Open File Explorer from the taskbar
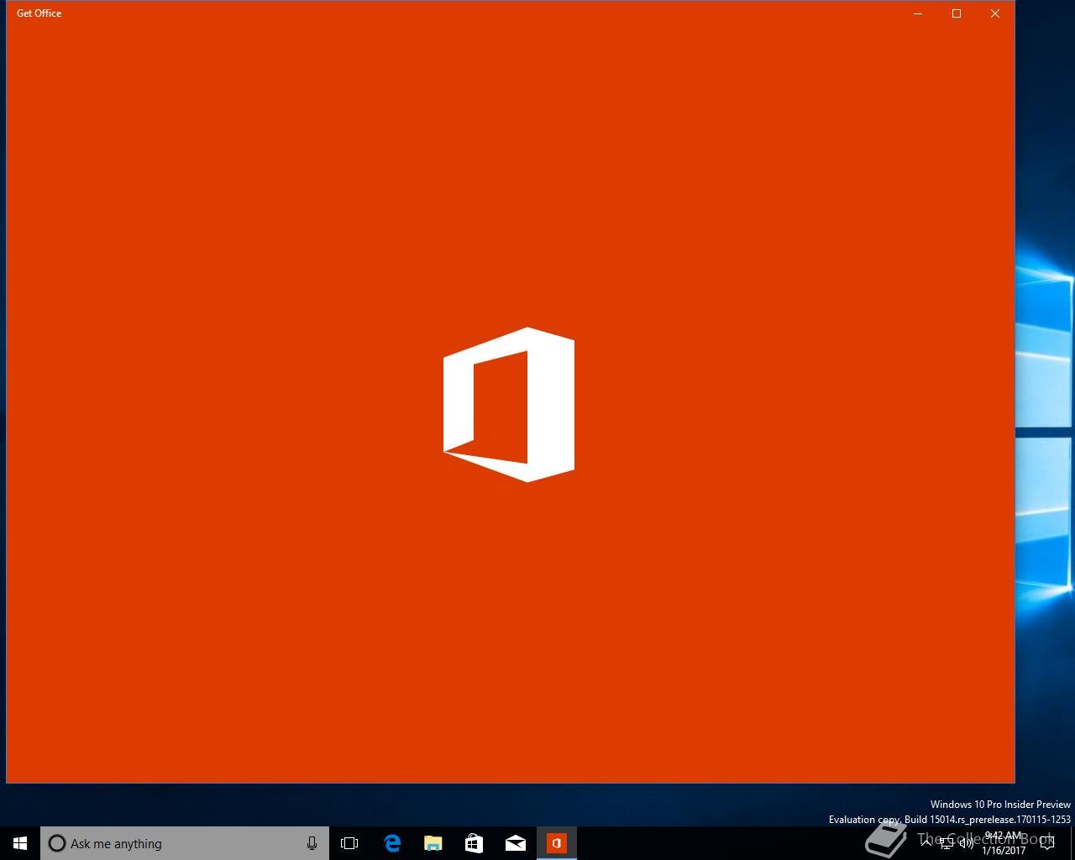The width and height of the screenshot is (1075, 860). [x=433, y=843]
